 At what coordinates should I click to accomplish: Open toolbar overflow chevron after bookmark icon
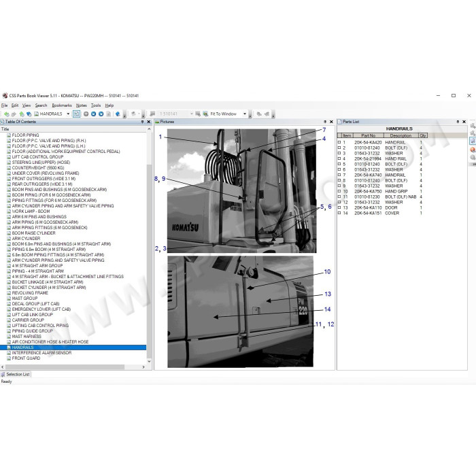click(124, 115)
